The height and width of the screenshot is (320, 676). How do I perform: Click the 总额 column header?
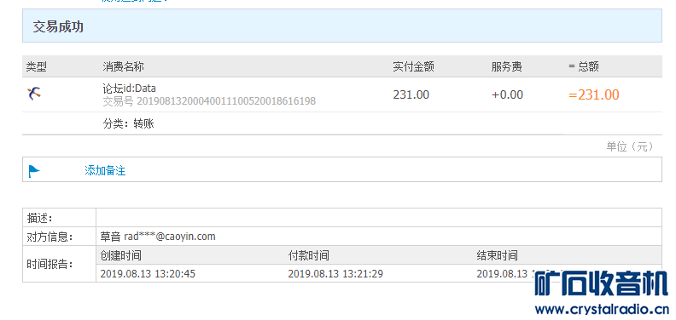[584, 66]
